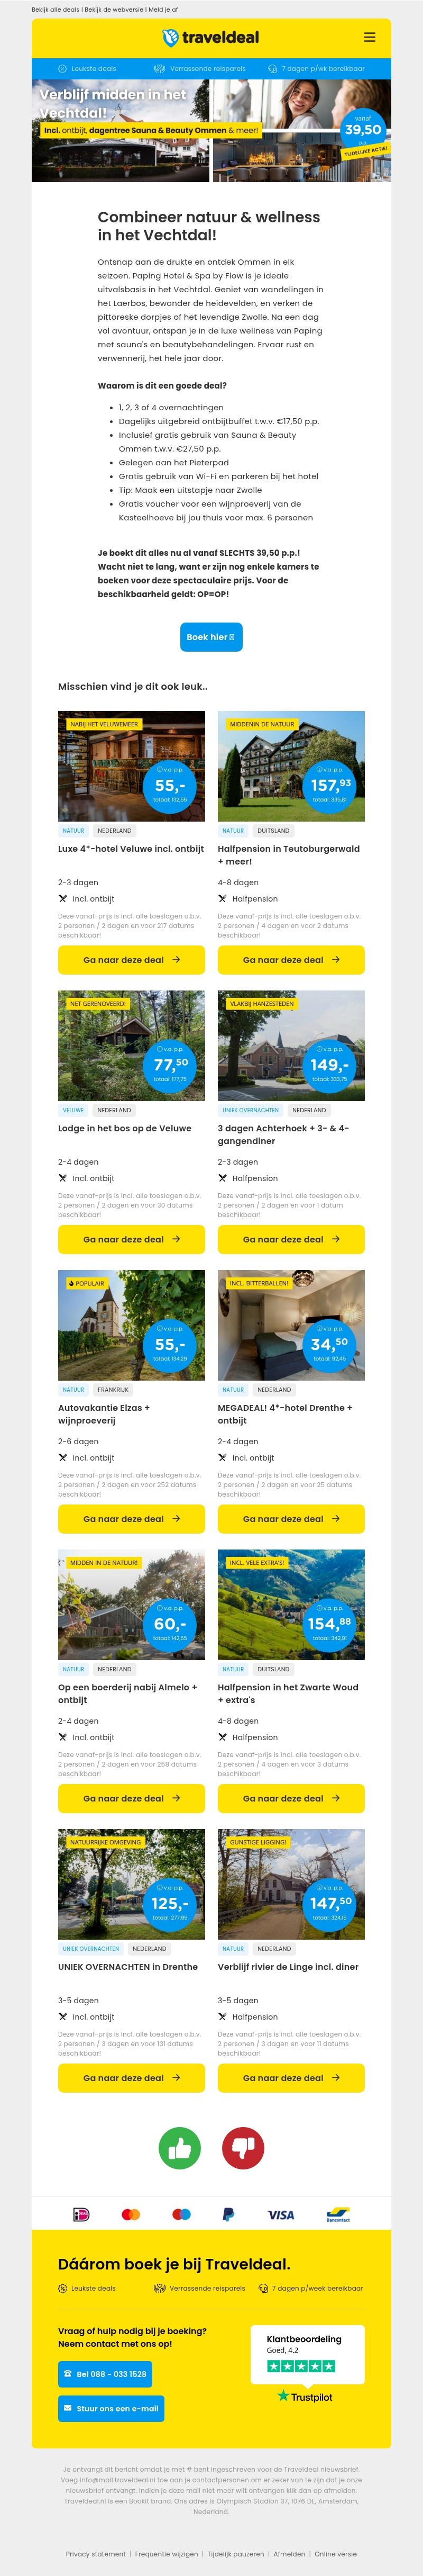Give negative feedback with the thumbs-down icon
Viewport: 423px width, 2576px height.
click(x=242, y=2149)
